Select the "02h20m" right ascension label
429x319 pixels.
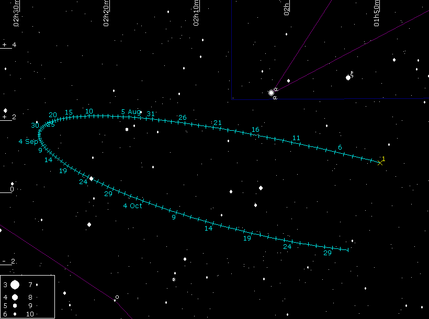coord(106,14)
